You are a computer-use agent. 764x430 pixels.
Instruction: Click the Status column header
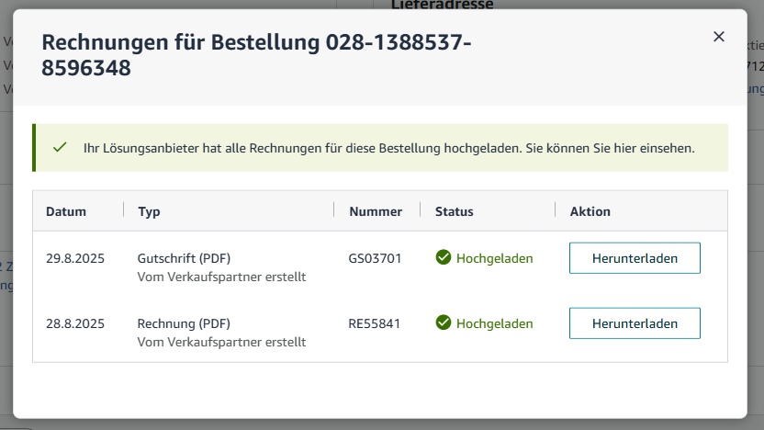pyautogui.click(x=455, y=211)
